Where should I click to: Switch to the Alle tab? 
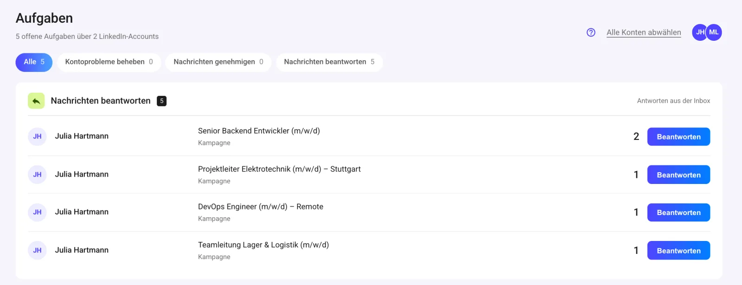click(x=34, y=62)
